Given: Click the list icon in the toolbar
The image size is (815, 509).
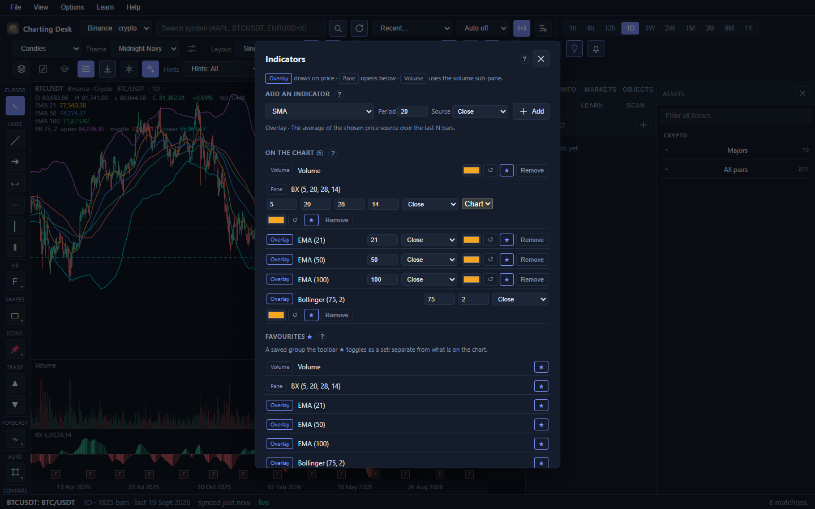Looking at the screenshot, I should [86, 69].
